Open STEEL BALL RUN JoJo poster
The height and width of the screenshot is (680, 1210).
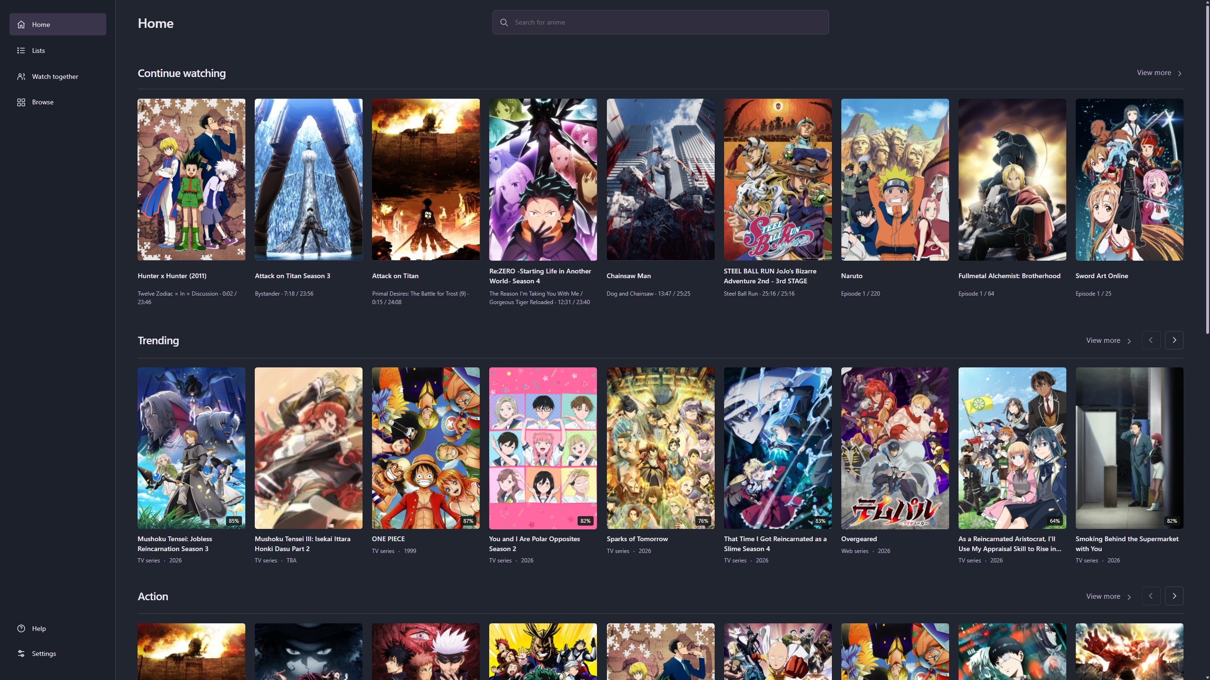pos(778,179)
